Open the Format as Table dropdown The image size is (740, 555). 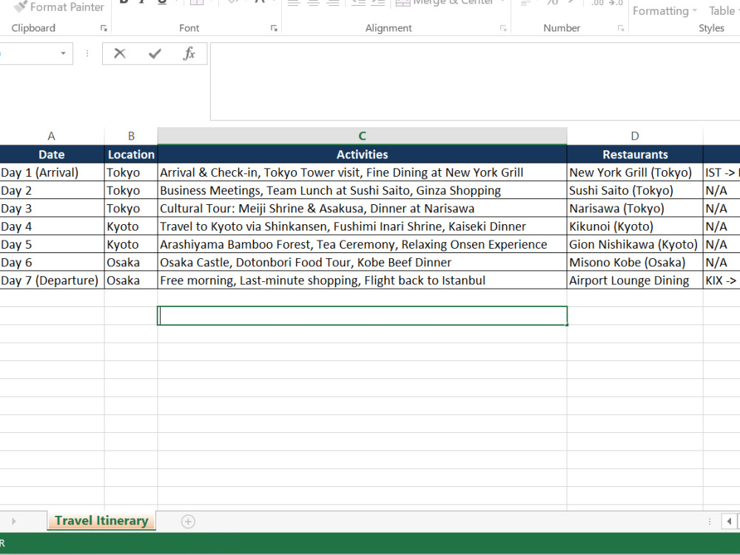(724, 11)
